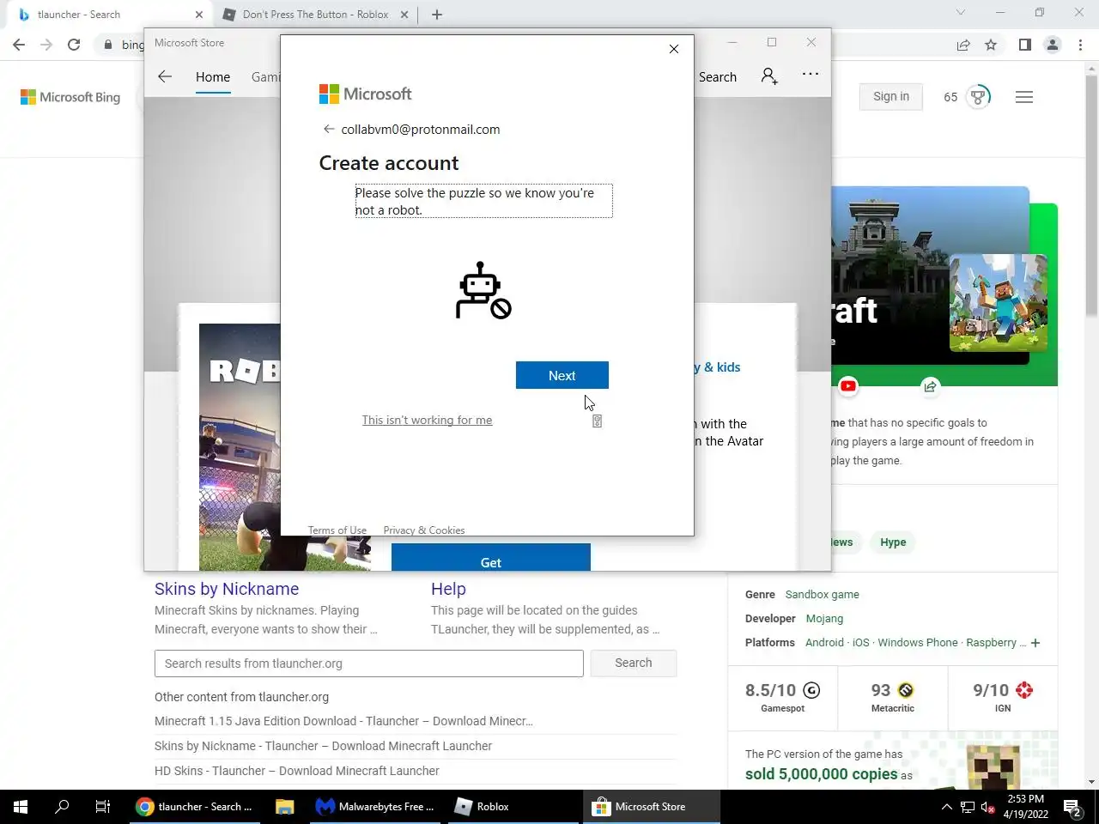This screenshot has height=824, width=1099.
Task: Click Search button beside tlauncher.org field
Action: pos(634,663)
